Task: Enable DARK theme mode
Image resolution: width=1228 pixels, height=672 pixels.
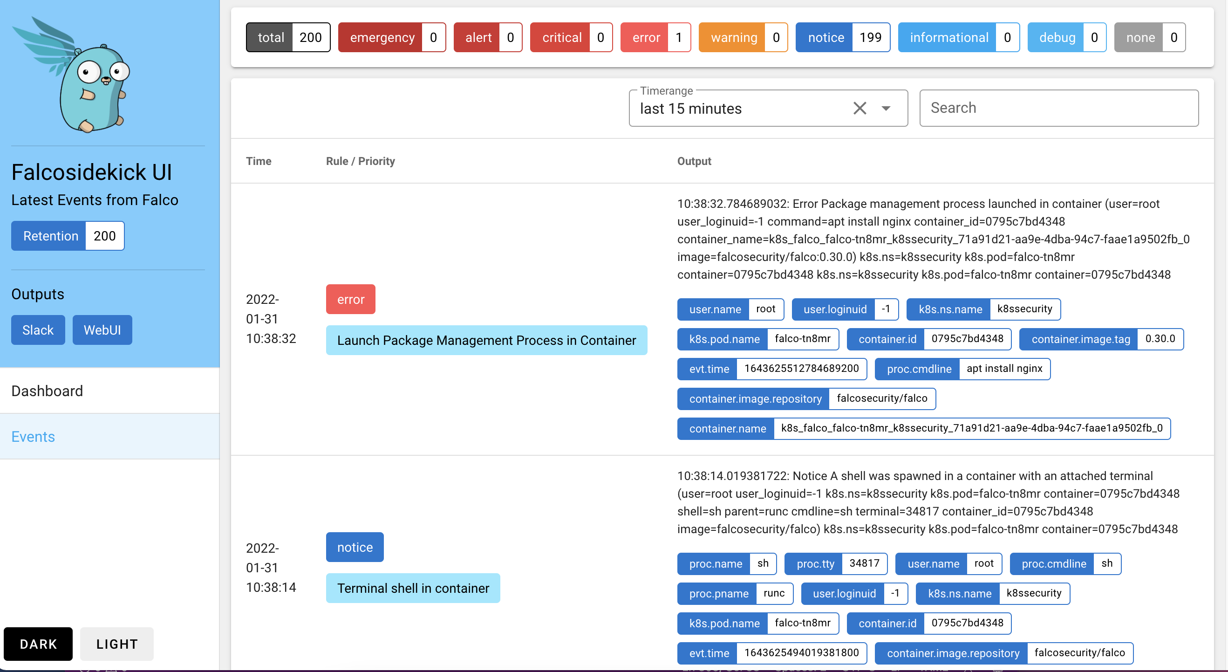Action: point(38,644)
